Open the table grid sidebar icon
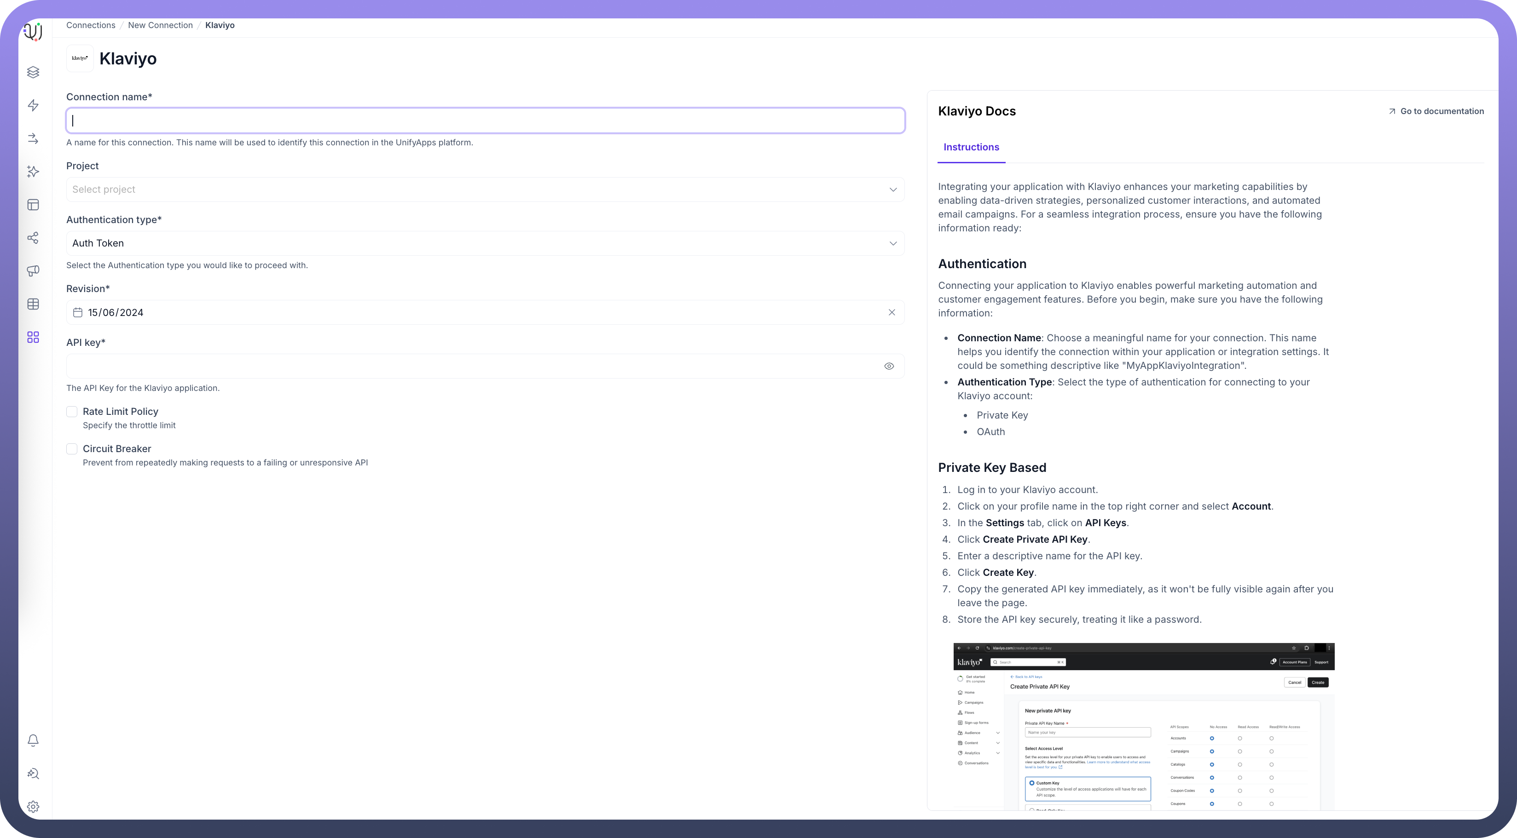The width and height of the screenshot is (1517, 838). (x=33, y=304)
